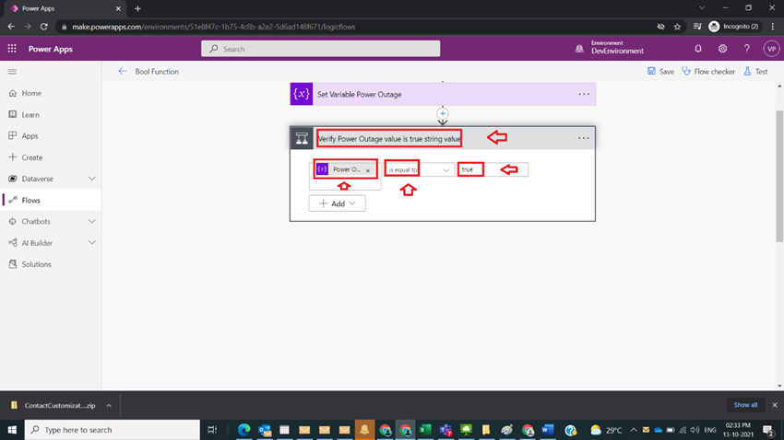Open Chrome's three-dot menu

tap(773, 27)
